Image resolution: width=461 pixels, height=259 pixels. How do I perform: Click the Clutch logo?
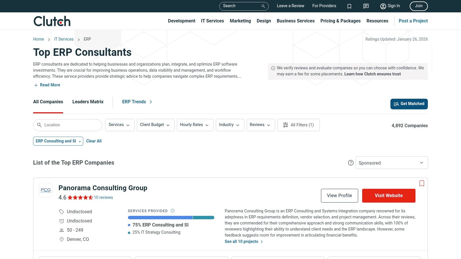[52, 21]
